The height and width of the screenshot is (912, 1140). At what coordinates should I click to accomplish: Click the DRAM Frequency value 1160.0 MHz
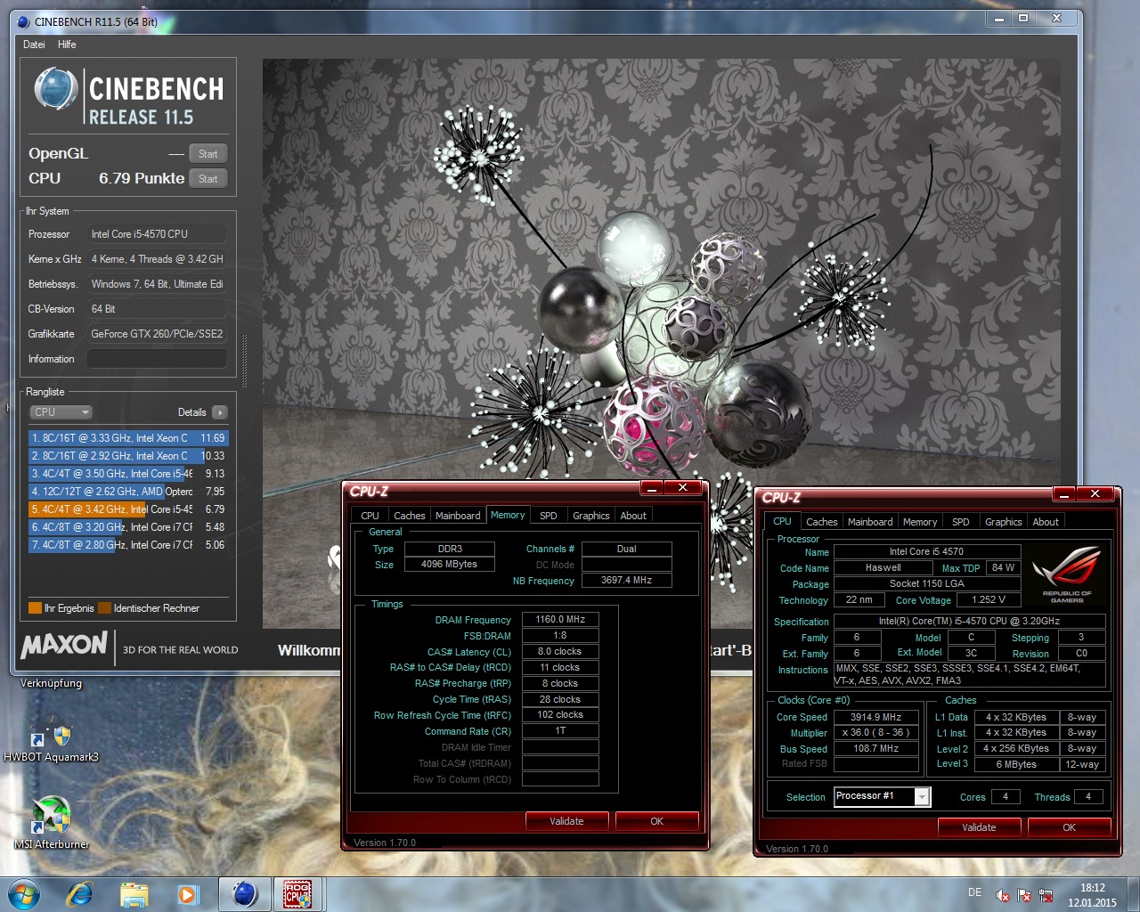pos(560,619)
